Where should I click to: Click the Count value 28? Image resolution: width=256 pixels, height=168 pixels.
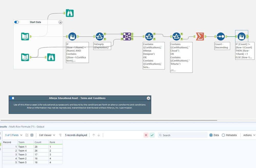click(41, 147)
